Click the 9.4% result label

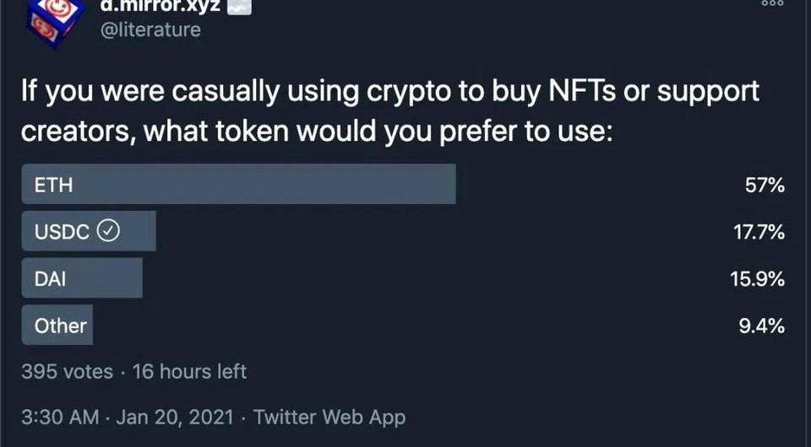click(x=761, y=326)
